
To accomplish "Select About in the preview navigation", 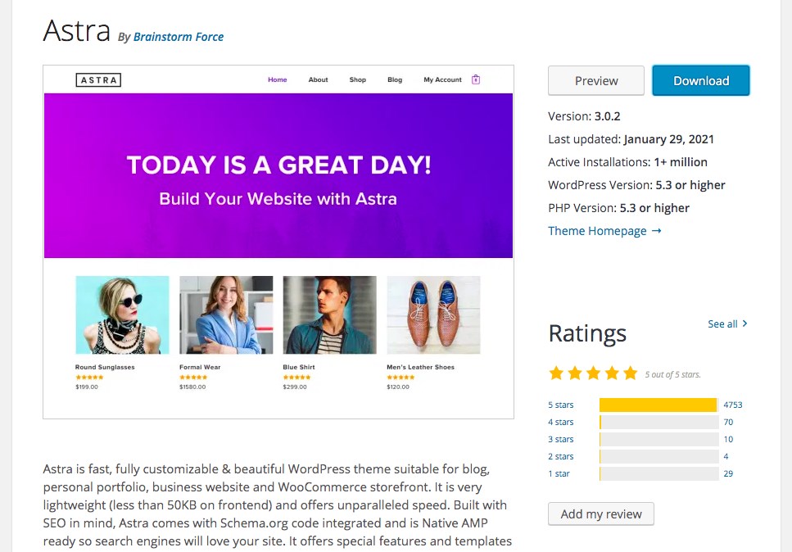I will tap(319, 79).
